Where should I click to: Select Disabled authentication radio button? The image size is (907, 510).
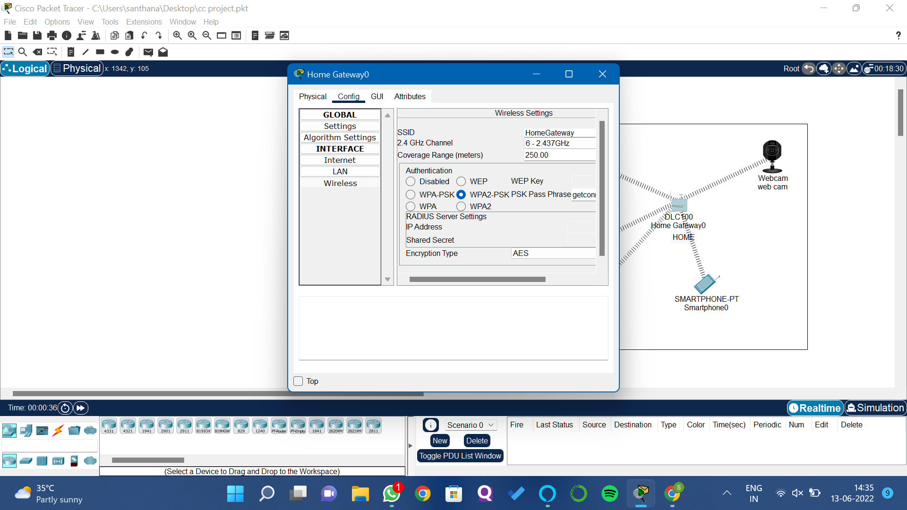tap(411, 181)
